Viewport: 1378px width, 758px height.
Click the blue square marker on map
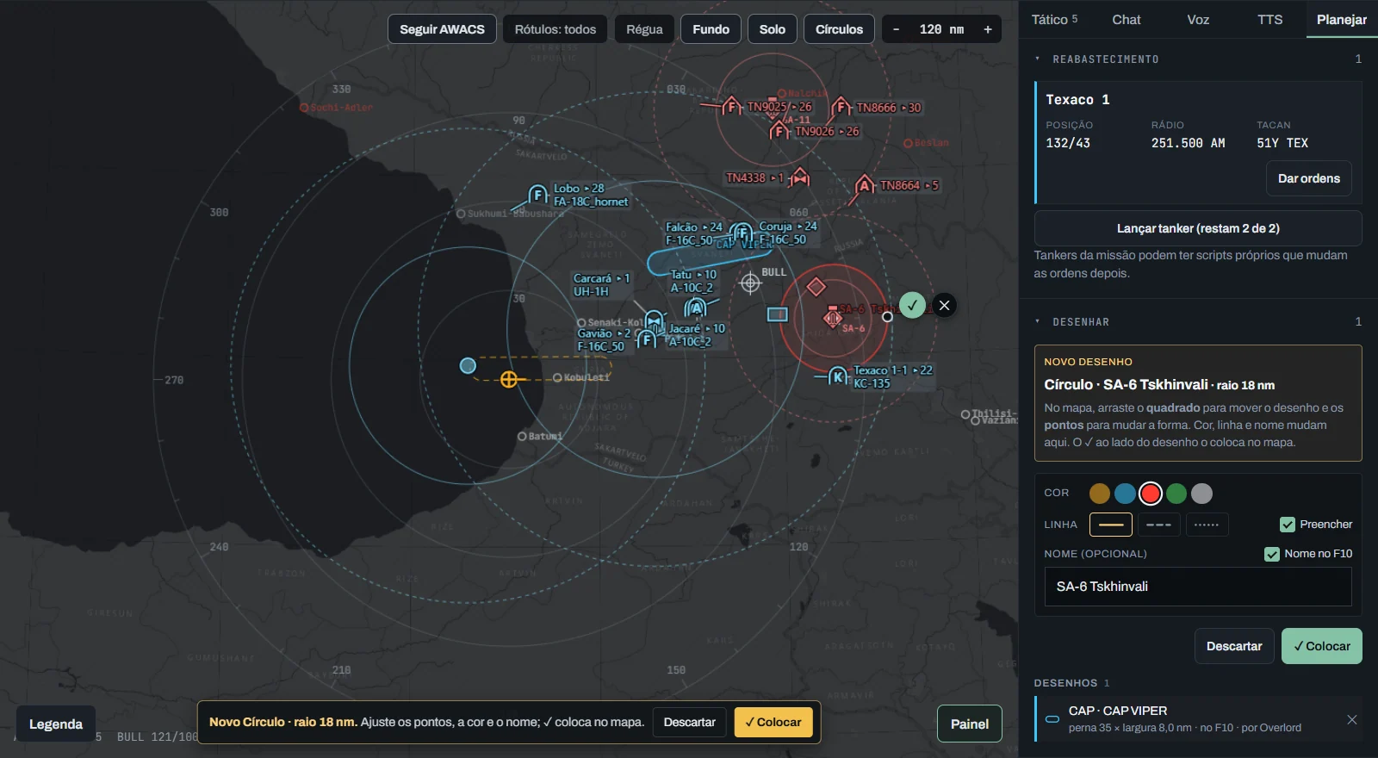point(778,314)
